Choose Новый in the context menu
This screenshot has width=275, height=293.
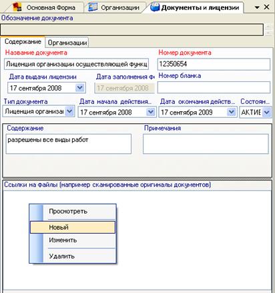73,227
